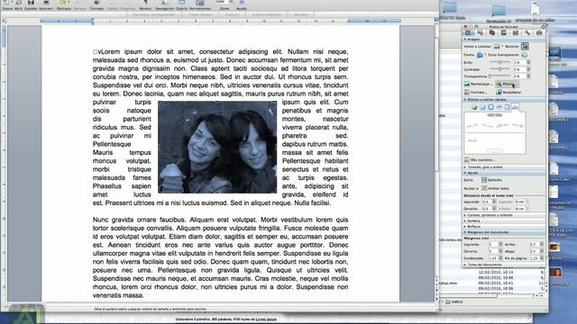
Task: Adjust the Contraste slider
Action: pos(500,69)
